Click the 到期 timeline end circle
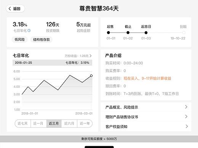198x148 pixels. click(x=184, y=33)
